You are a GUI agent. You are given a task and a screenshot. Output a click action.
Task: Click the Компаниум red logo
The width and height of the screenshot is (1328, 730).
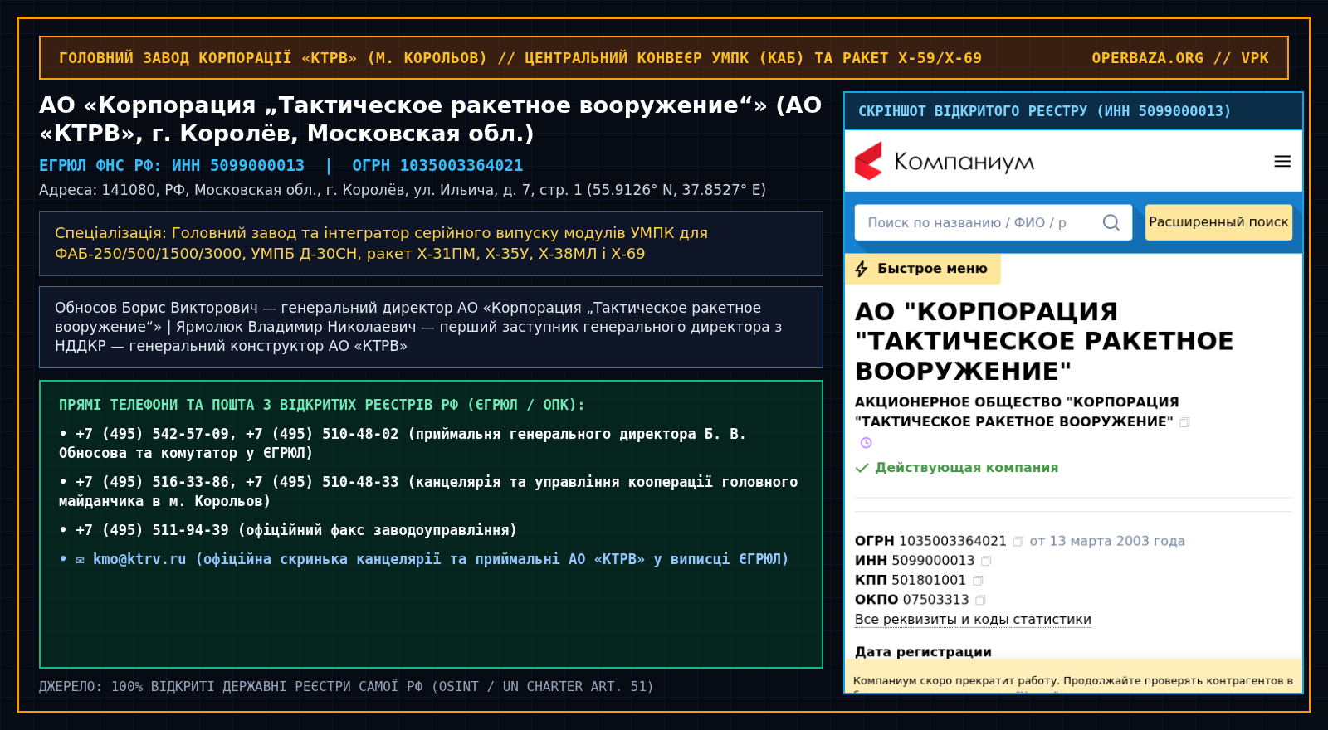point(869,161)
